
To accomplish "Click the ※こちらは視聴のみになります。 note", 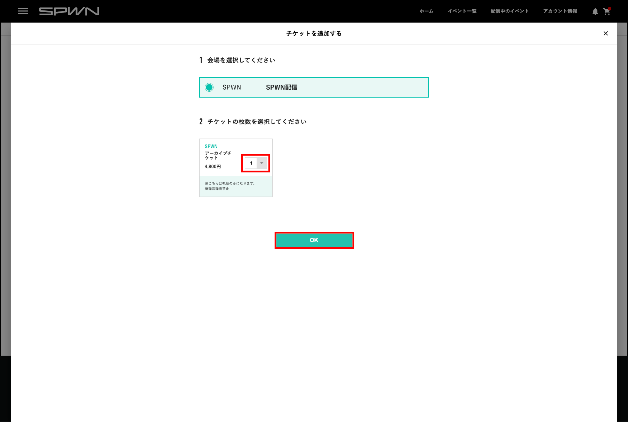I will coord(231,183).
